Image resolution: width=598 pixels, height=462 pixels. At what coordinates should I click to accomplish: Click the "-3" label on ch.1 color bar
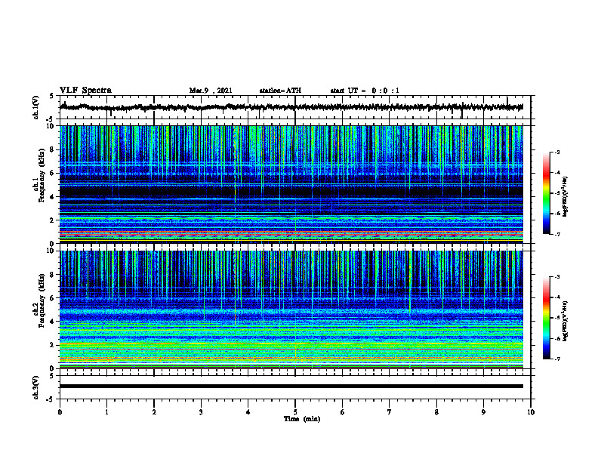(x=557, y=152)
